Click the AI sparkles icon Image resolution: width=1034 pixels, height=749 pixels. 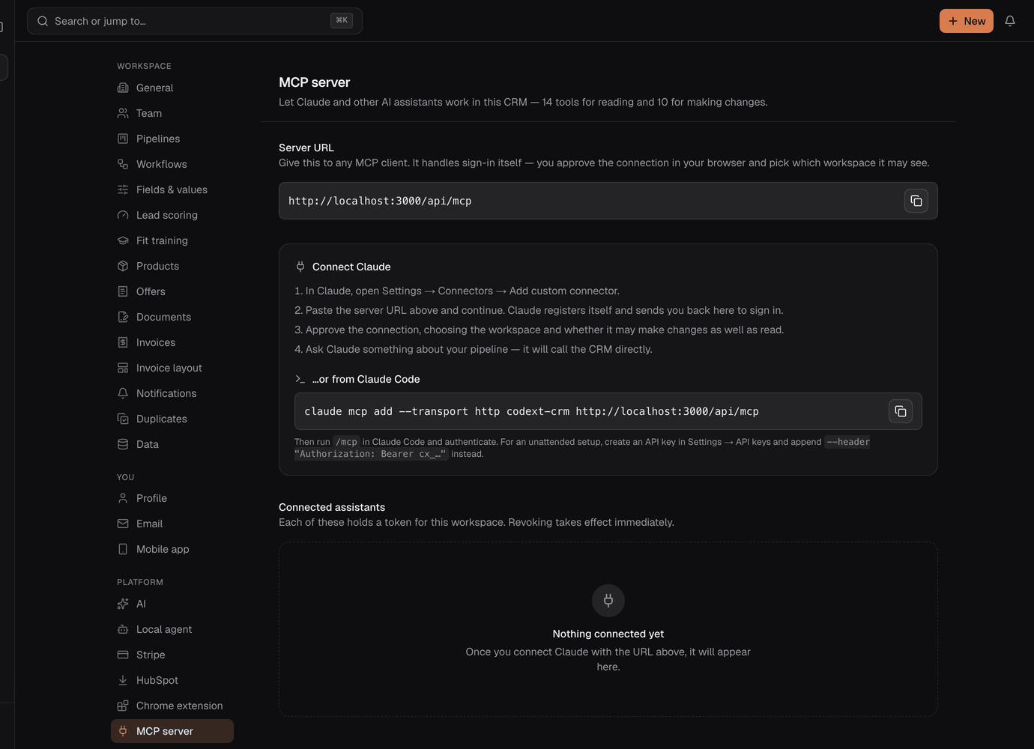click(123, 604)
